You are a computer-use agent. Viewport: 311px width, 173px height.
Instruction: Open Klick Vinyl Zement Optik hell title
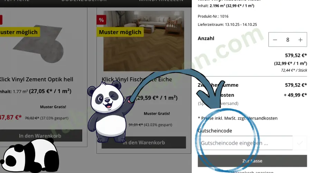(36, 79)
